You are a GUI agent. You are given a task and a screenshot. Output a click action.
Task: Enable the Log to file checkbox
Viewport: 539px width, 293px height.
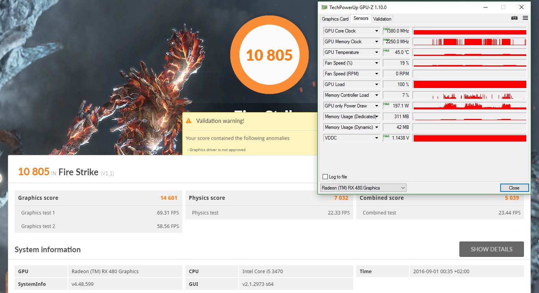pos(325,177)
